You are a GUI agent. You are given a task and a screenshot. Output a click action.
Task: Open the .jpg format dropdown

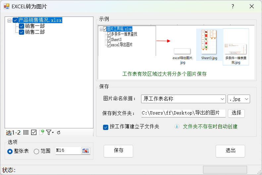pyautogui.click(x=238, y=99)
